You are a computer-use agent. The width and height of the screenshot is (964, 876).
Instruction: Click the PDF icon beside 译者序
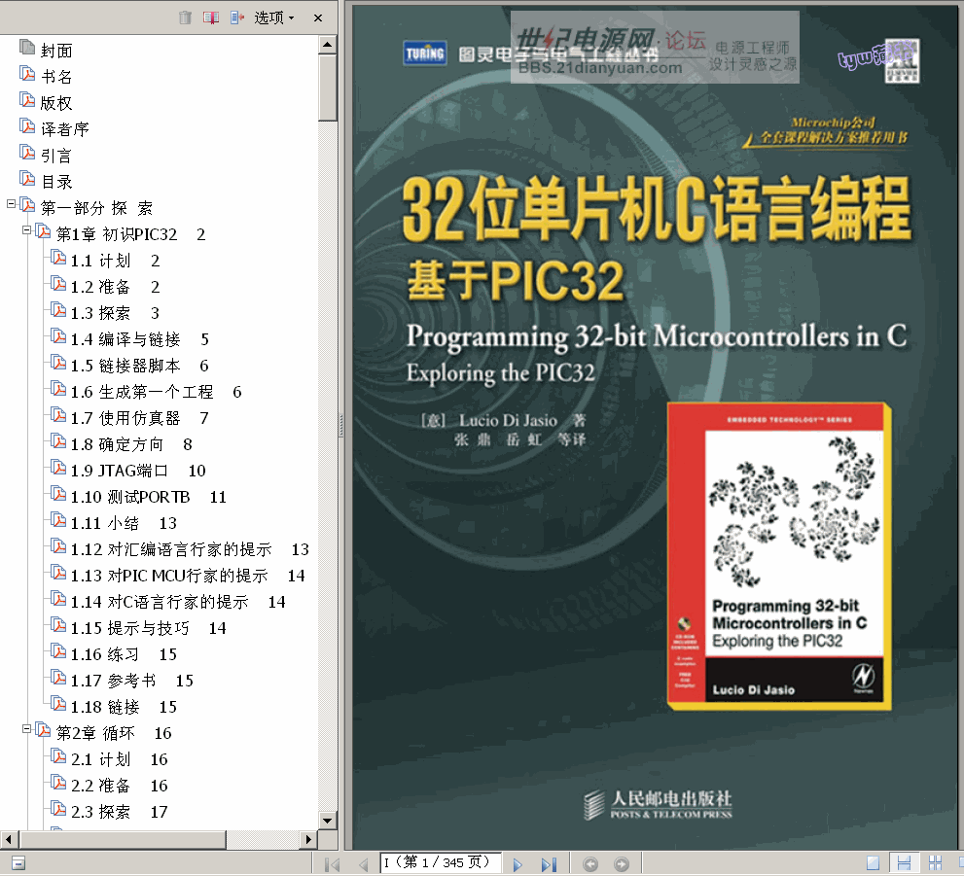[x=27, y=126]
